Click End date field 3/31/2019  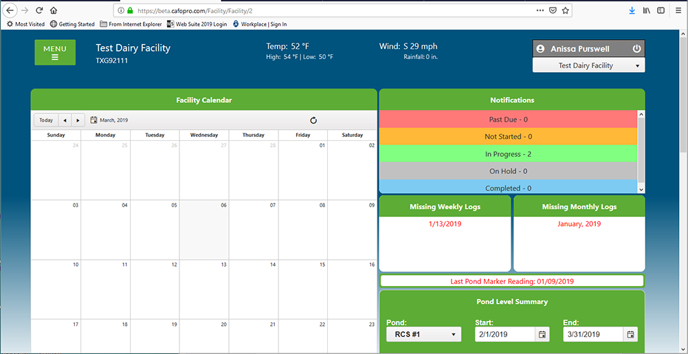593,334
